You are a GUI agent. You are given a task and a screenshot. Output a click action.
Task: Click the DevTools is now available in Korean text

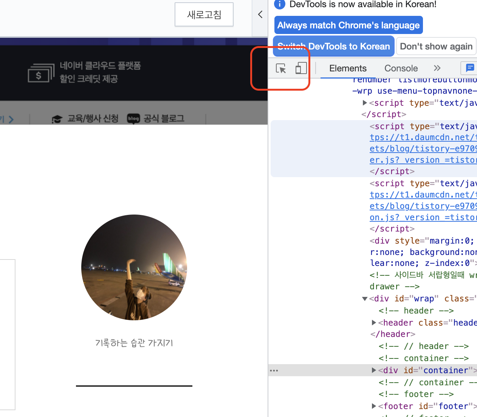(363, 4)
